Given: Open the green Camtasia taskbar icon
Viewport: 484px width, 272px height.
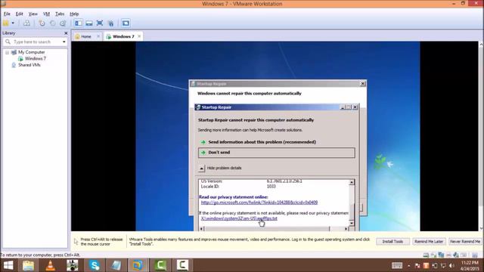Looking at the screenshot, I should pos(160,265).
